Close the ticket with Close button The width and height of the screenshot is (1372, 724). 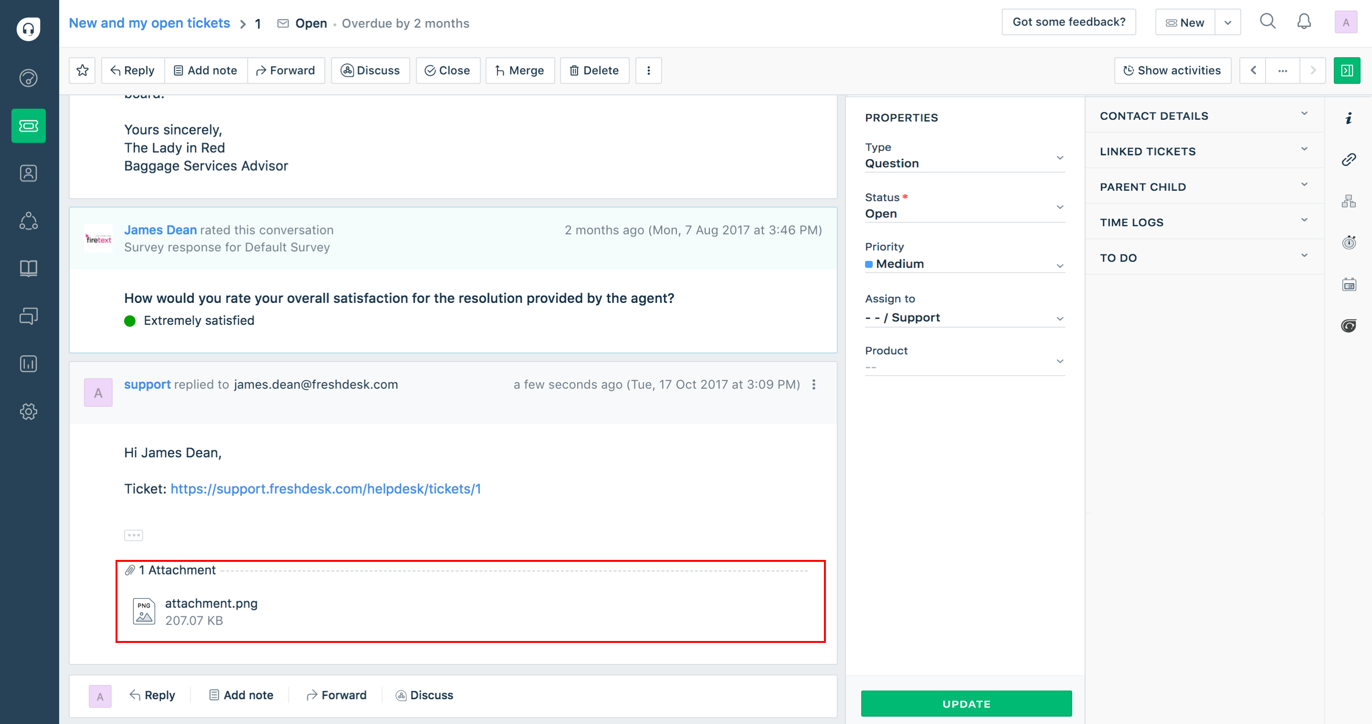[x=448, y=70]
